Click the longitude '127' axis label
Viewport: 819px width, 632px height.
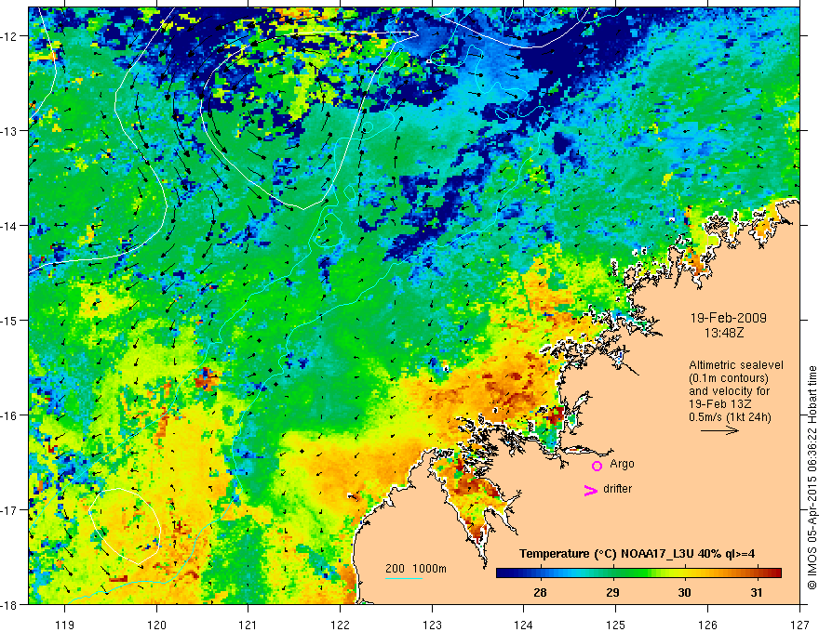(799, 625)
